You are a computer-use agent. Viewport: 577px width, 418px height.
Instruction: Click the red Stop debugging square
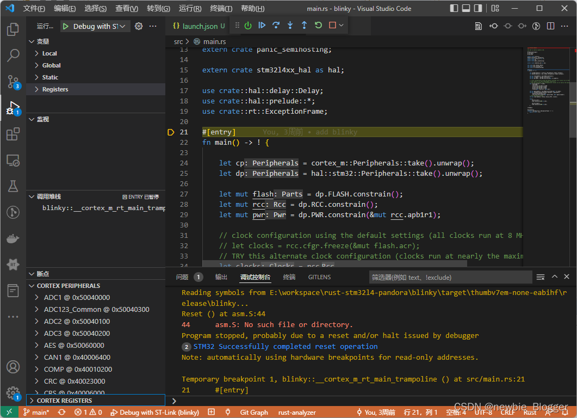tap(333, 25)
